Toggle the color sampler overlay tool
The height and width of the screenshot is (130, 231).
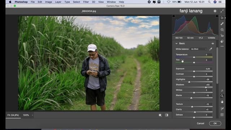[x=222, y=109]
